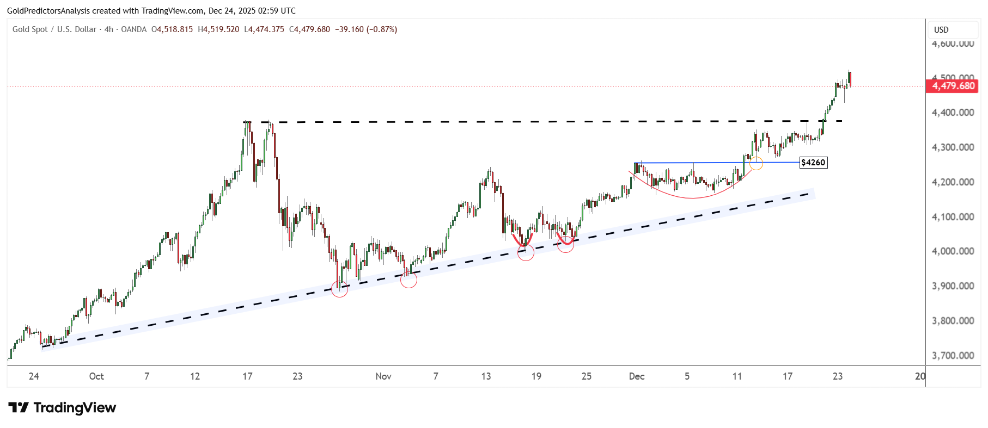Click the low value L4,474.375

pos(264,29)
